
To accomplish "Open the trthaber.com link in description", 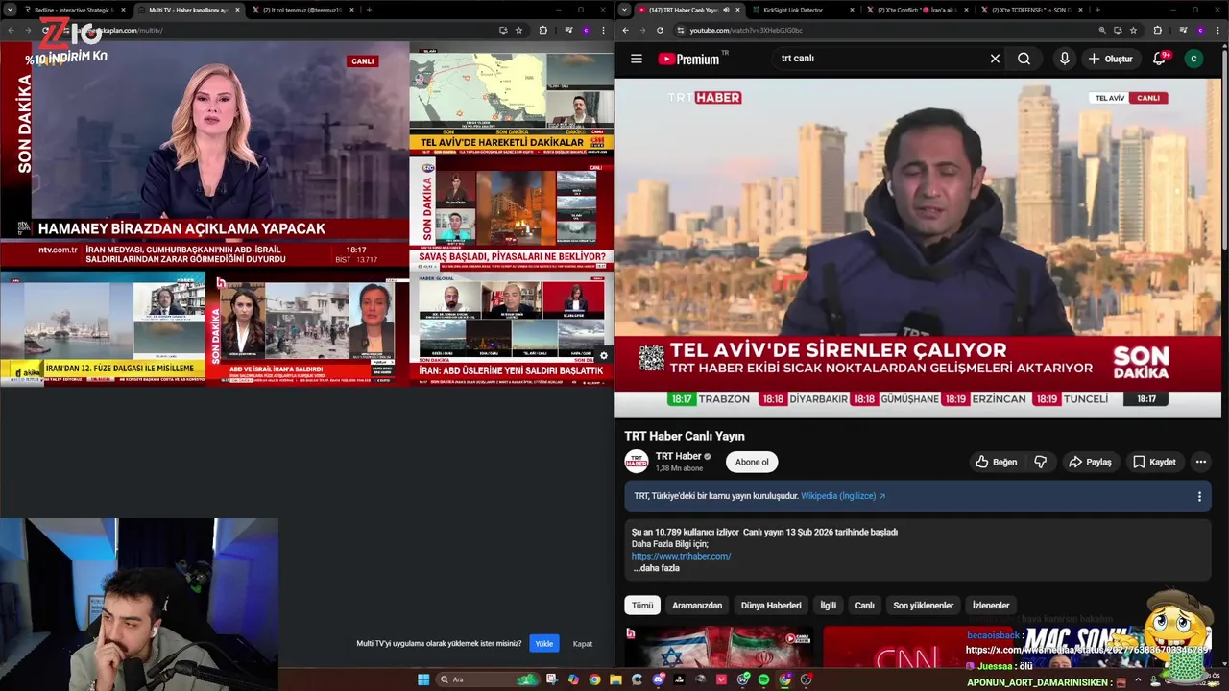I will point(681,556).
